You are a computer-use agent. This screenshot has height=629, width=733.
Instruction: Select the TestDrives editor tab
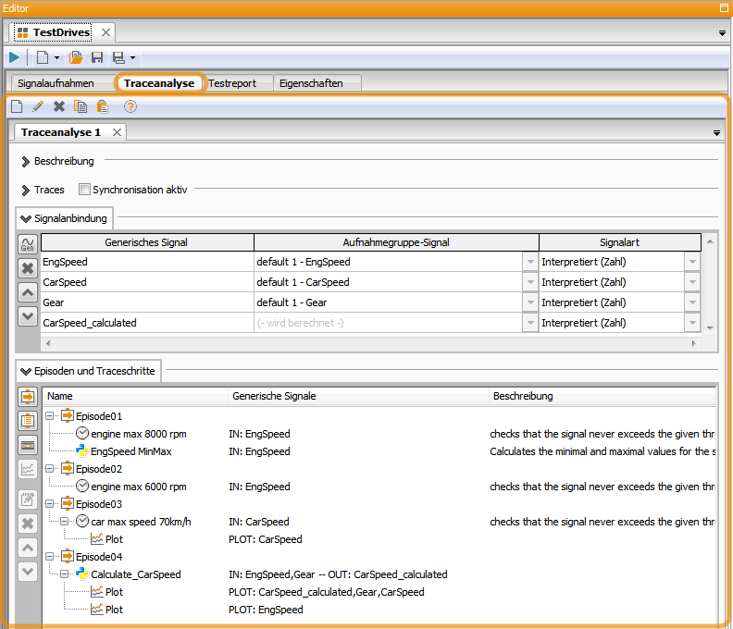(61, 32)
